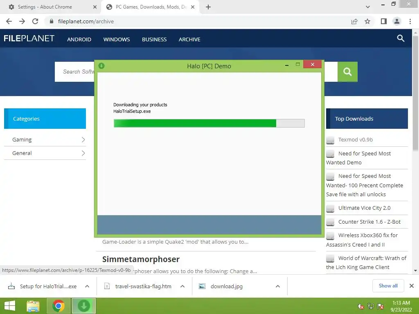Open the General category link

[x=22, y=153]
